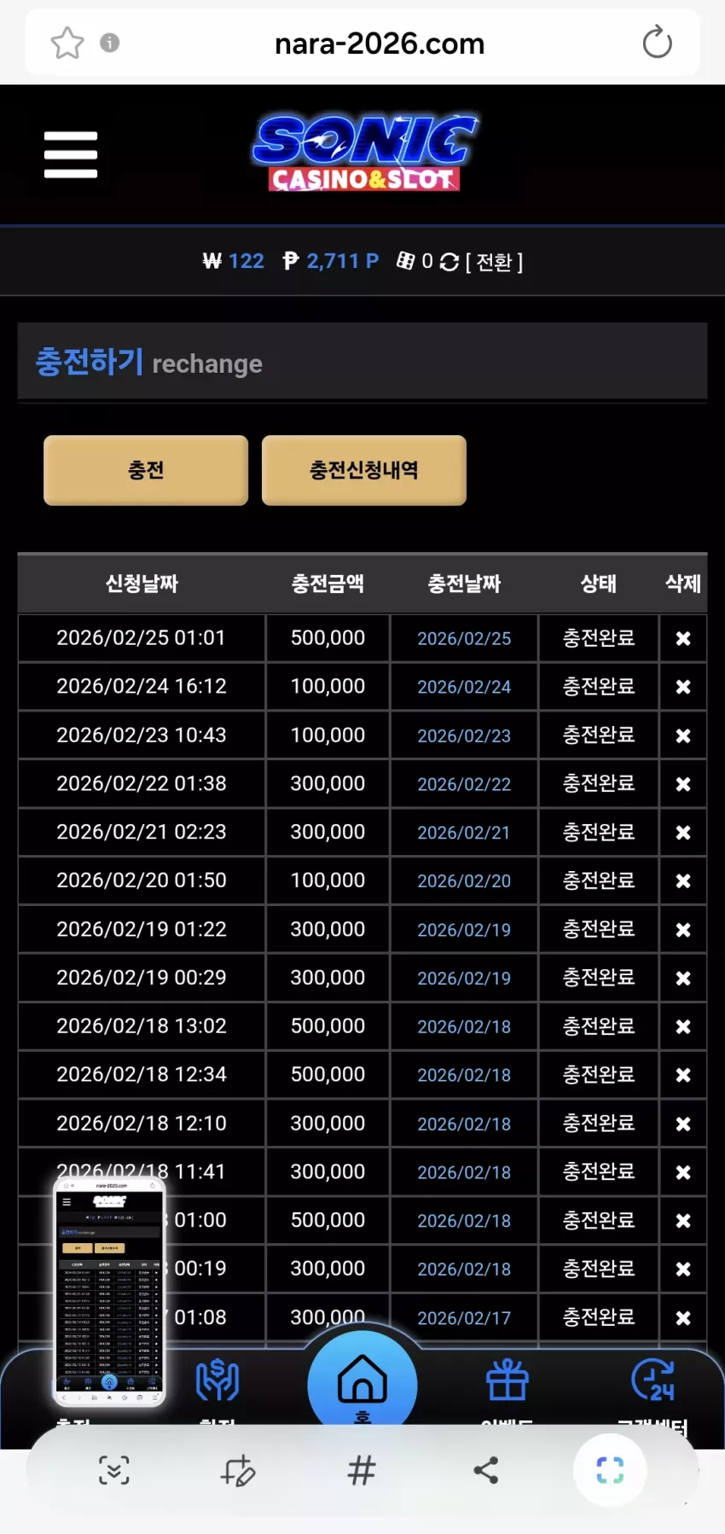The image size is (725, 1534).
Task: Open the gift event icon
Action: [x=507, y=1380]
